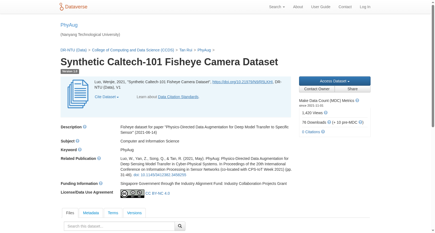Click help icon next to Funding Information
Screen dimensions: 435x233
click(101, 184)
